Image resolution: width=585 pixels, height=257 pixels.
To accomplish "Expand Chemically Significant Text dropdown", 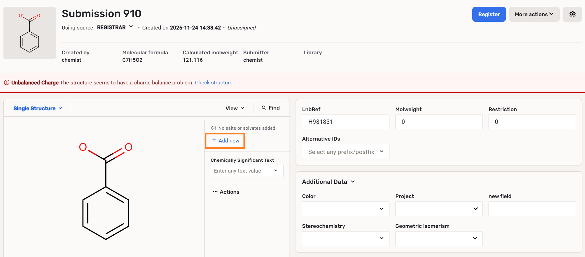I will pos(276,171).
